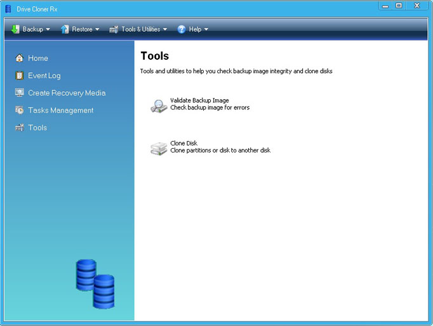
Task: Minimize the Drive Cloner Rx window
Action: tap(385, 6)
